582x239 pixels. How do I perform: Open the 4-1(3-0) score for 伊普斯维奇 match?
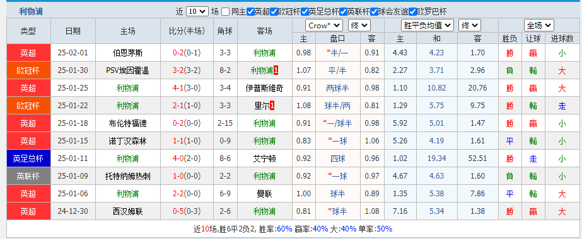[x=187, y=89]
